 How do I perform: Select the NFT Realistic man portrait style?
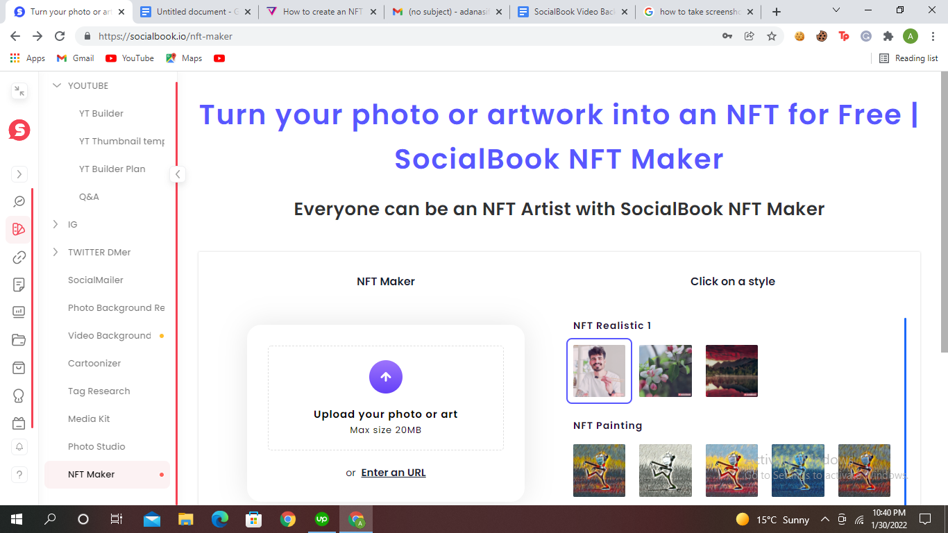(599, 371)
